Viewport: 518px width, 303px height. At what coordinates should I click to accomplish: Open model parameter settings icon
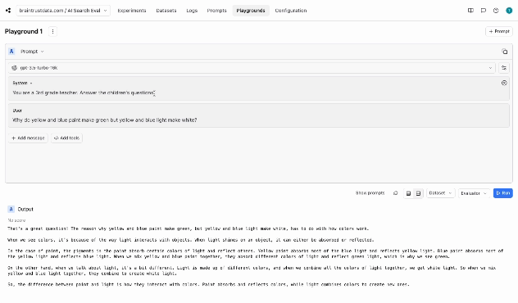(x=504, y=68)
